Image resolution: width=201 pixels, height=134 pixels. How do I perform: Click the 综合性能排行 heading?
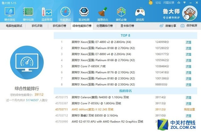[x=27, y=88]
